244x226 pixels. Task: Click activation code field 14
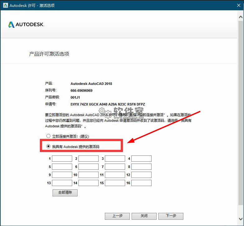click(88, 183)
